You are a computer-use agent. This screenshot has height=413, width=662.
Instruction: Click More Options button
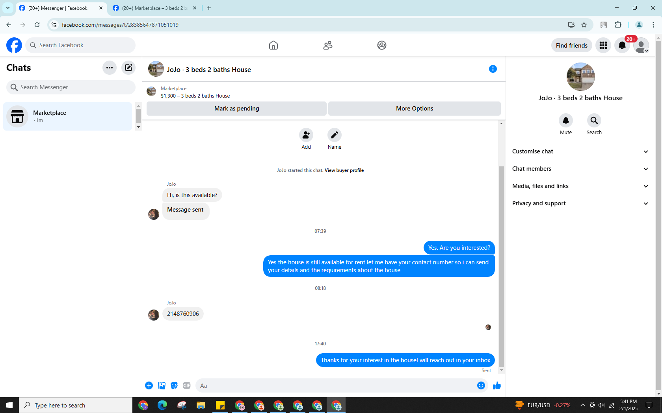click(x=415, y=109)
